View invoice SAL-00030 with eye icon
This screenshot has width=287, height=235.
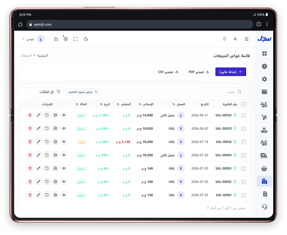tap(64, 115)
